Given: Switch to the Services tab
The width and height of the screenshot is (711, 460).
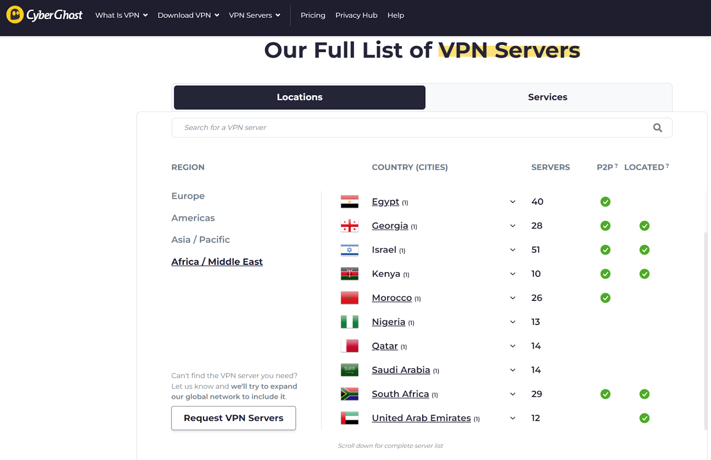Looking at the screenshot, I should coord(547,97).
